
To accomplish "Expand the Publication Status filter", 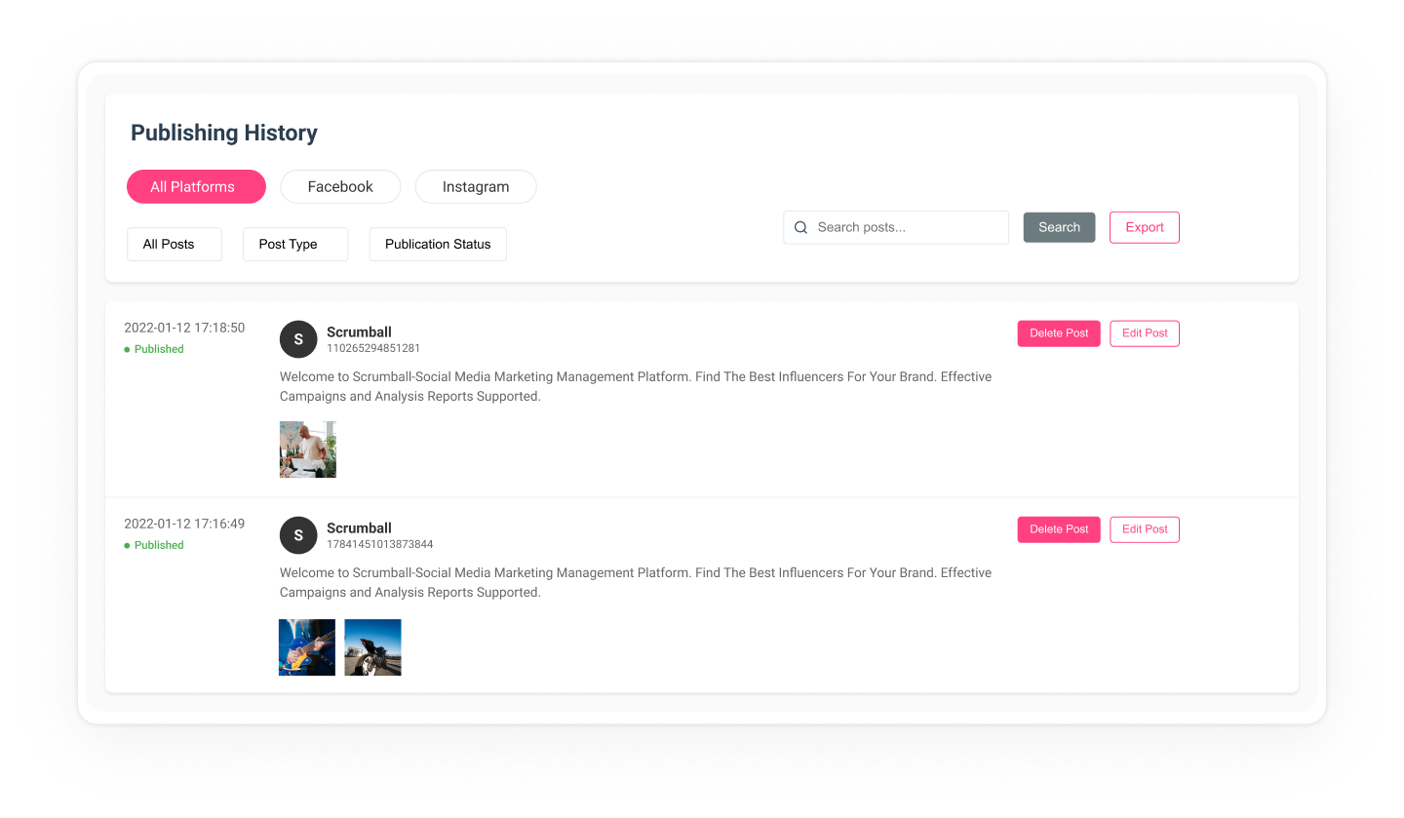I will (438, 244).
